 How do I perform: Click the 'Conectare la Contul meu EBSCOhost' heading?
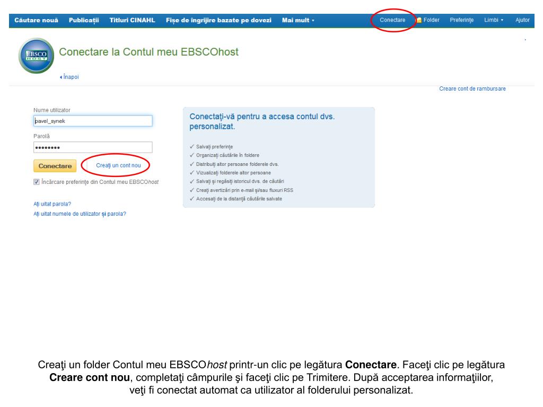tap(148, 52)
